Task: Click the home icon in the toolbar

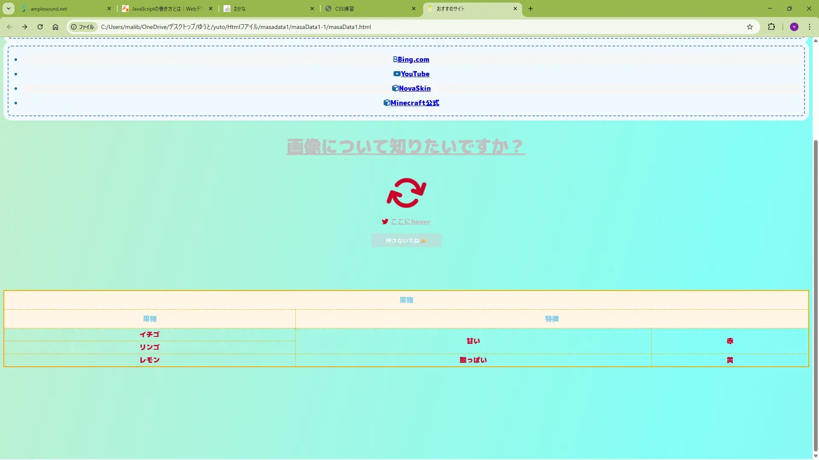Action: coord(55,27)
